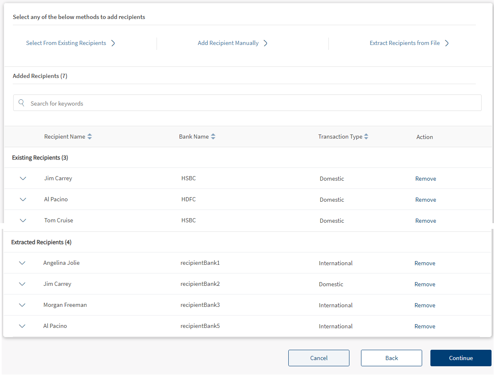Sort by Transaction Type column arrows
The image size is (494, 391).
click(x=366, y=137)
